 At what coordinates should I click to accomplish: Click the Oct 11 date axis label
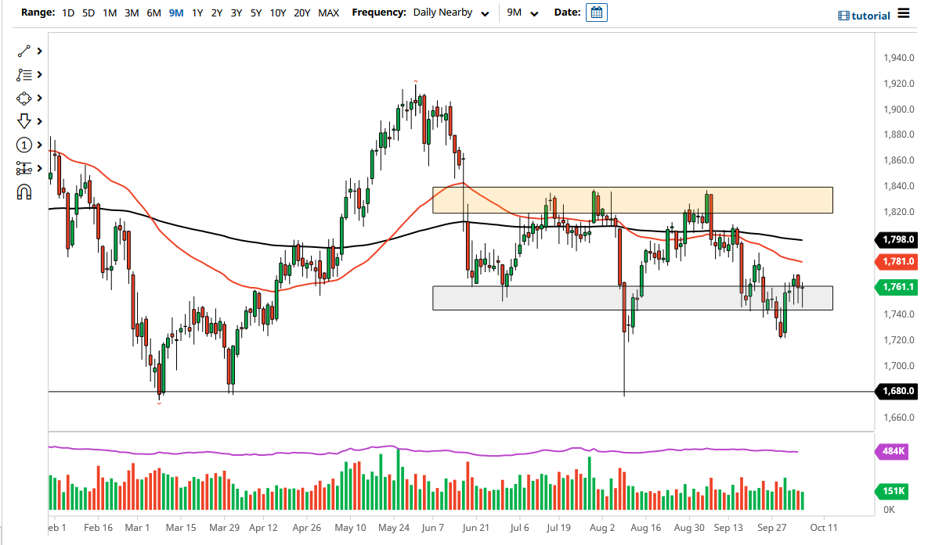click(823, 527)
